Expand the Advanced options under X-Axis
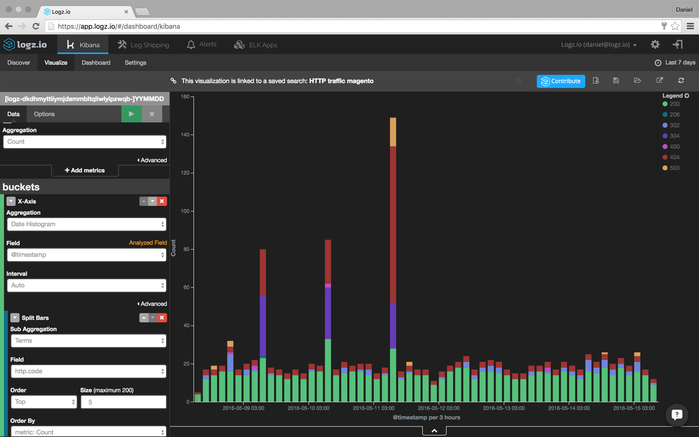699x437 pixels. point(152,303)
